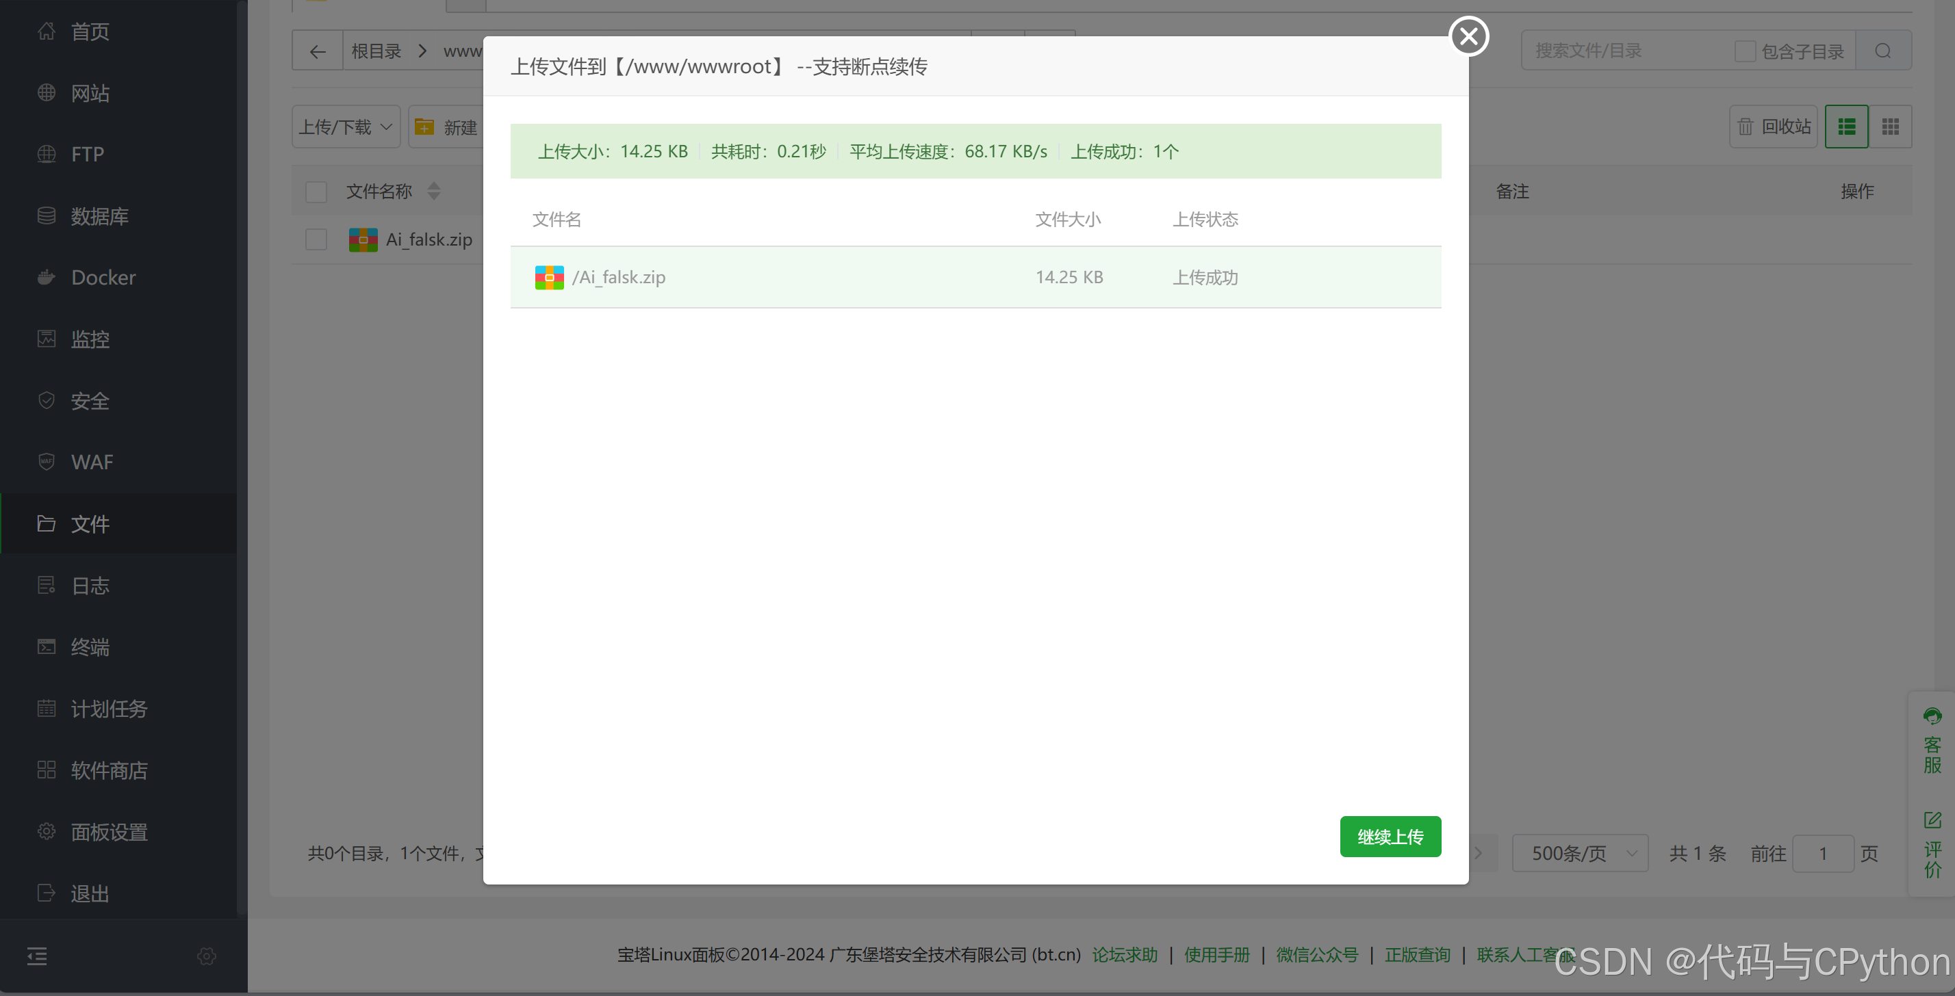Click the next page arrow
The width and height of the screenshot is (1955, 996).
(1478, 854)
